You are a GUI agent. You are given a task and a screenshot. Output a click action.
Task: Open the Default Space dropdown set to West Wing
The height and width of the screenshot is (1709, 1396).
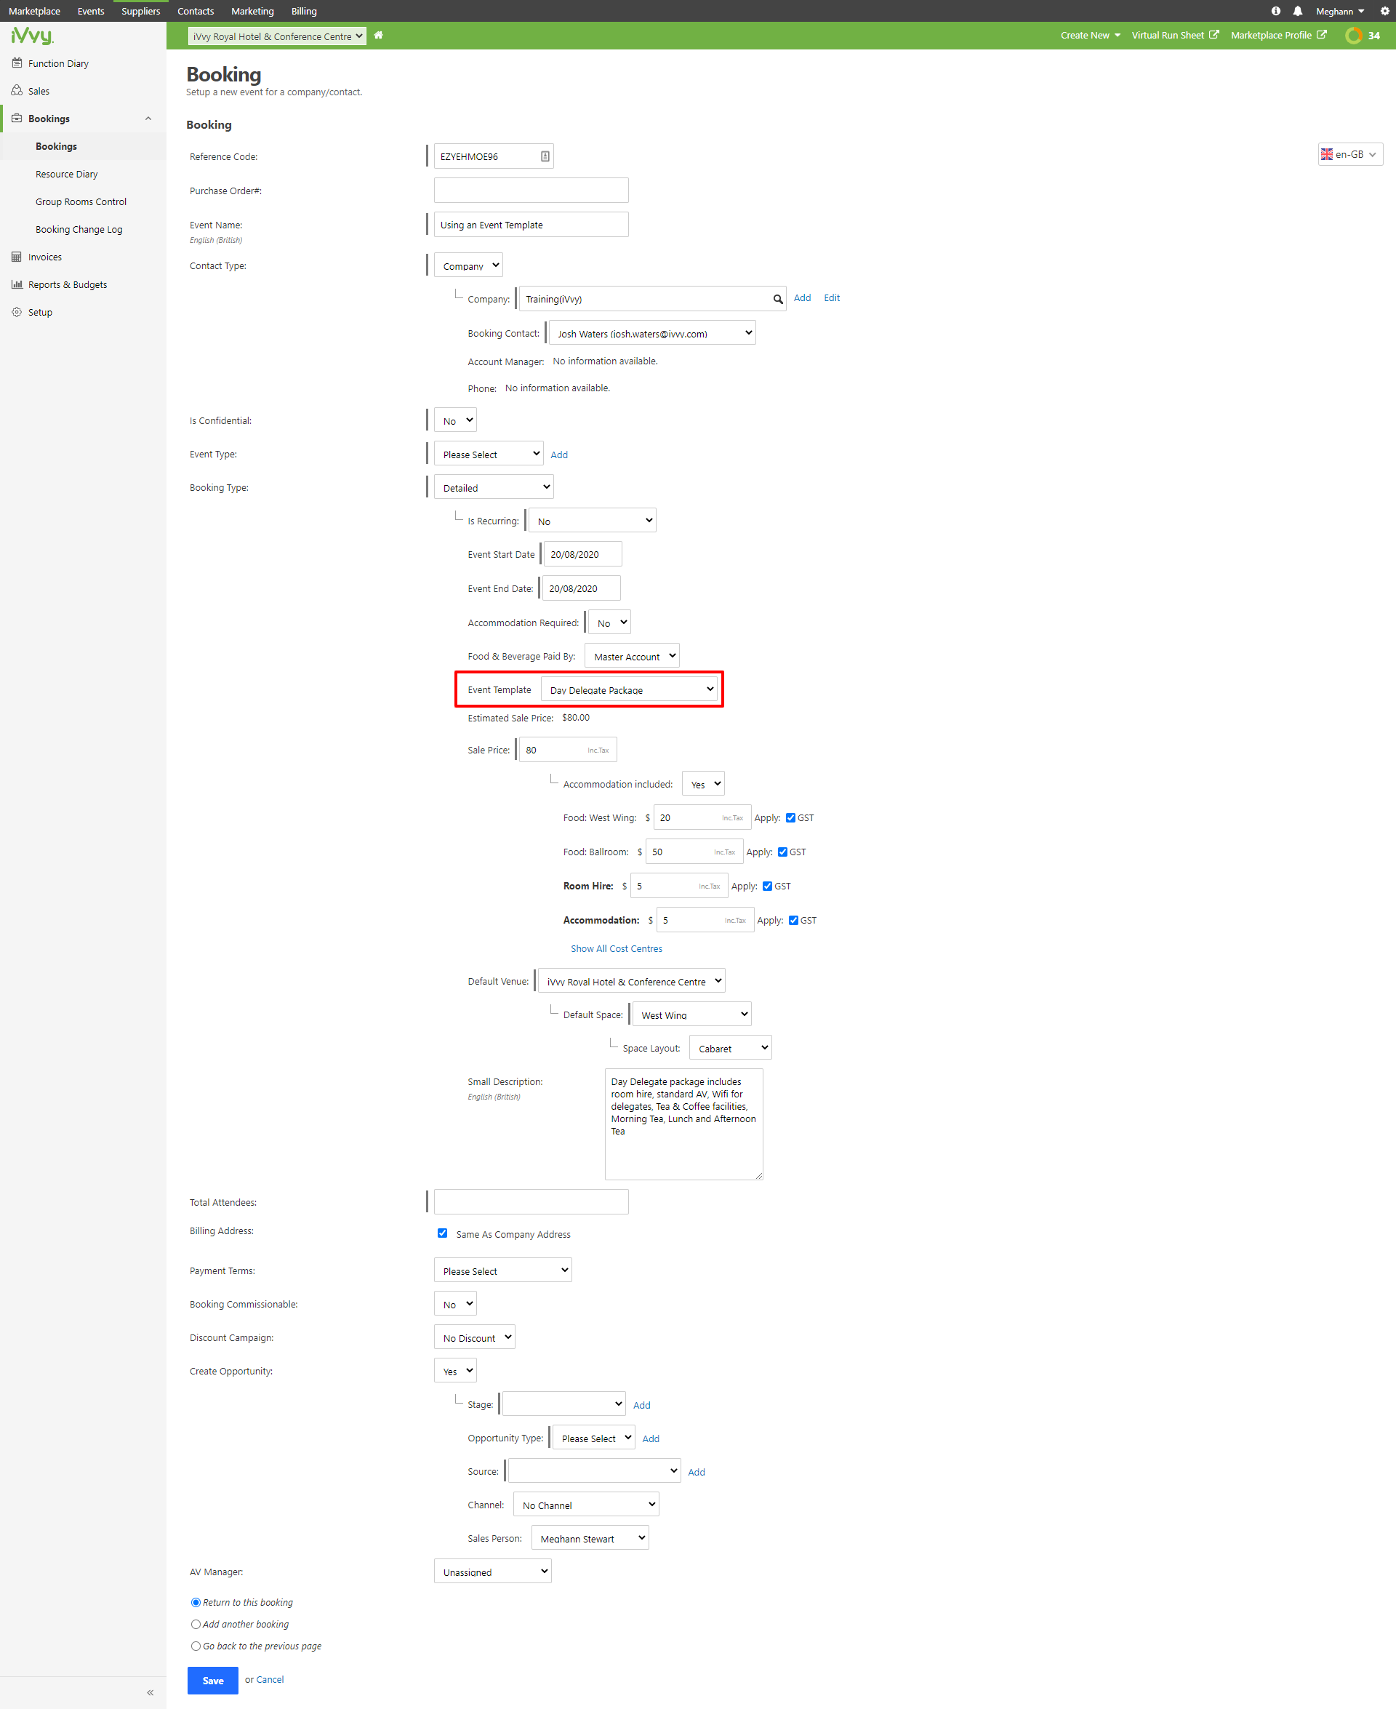pyautogui.click(x=691, y=1014)
